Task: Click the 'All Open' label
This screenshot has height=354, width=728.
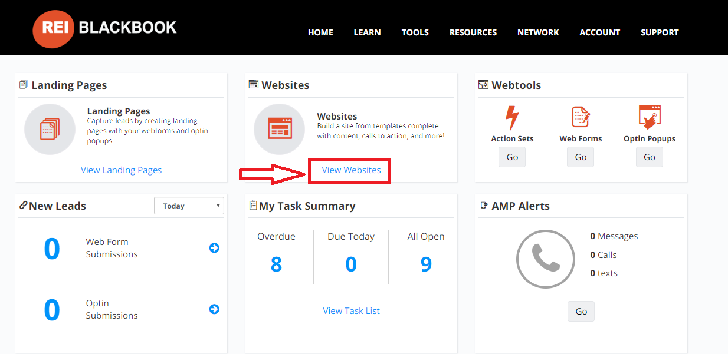Action: [426, 237]
